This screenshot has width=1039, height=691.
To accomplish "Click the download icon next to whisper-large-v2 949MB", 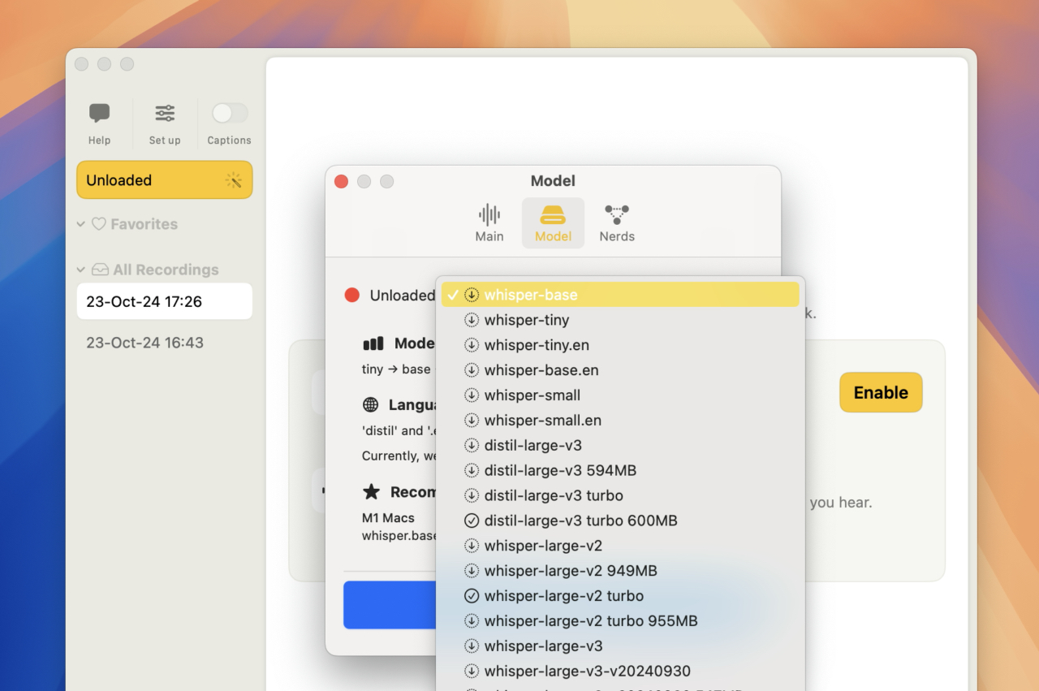I will pos(472,571).
